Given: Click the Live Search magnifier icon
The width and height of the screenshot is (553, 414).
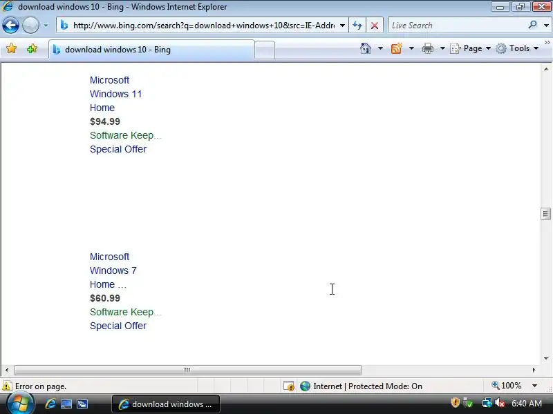Looking at the screenshot, I should [532, 25].
